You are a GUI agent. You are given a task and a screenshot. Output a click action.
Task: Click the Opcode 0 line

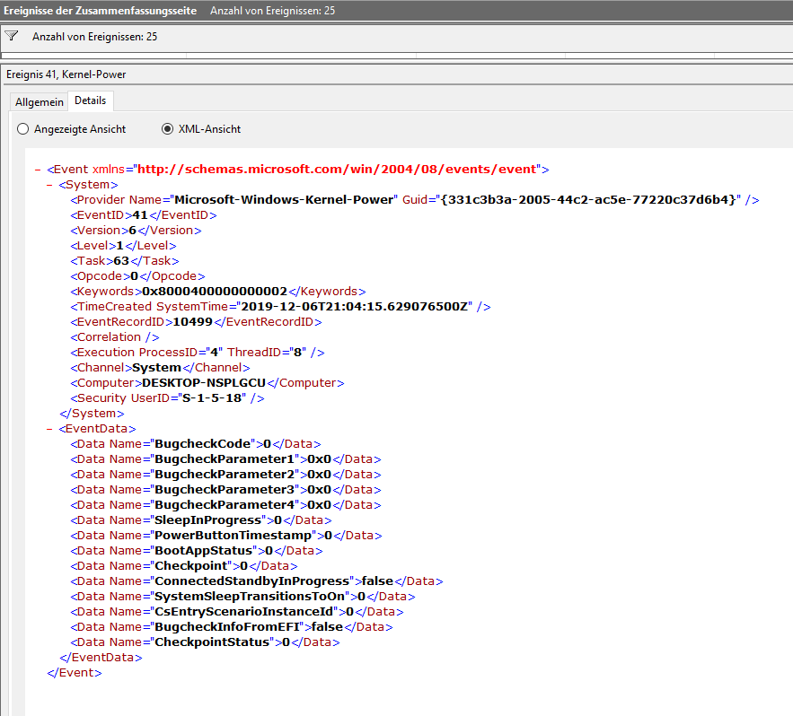pyautogui.click(x=137, y=275)
